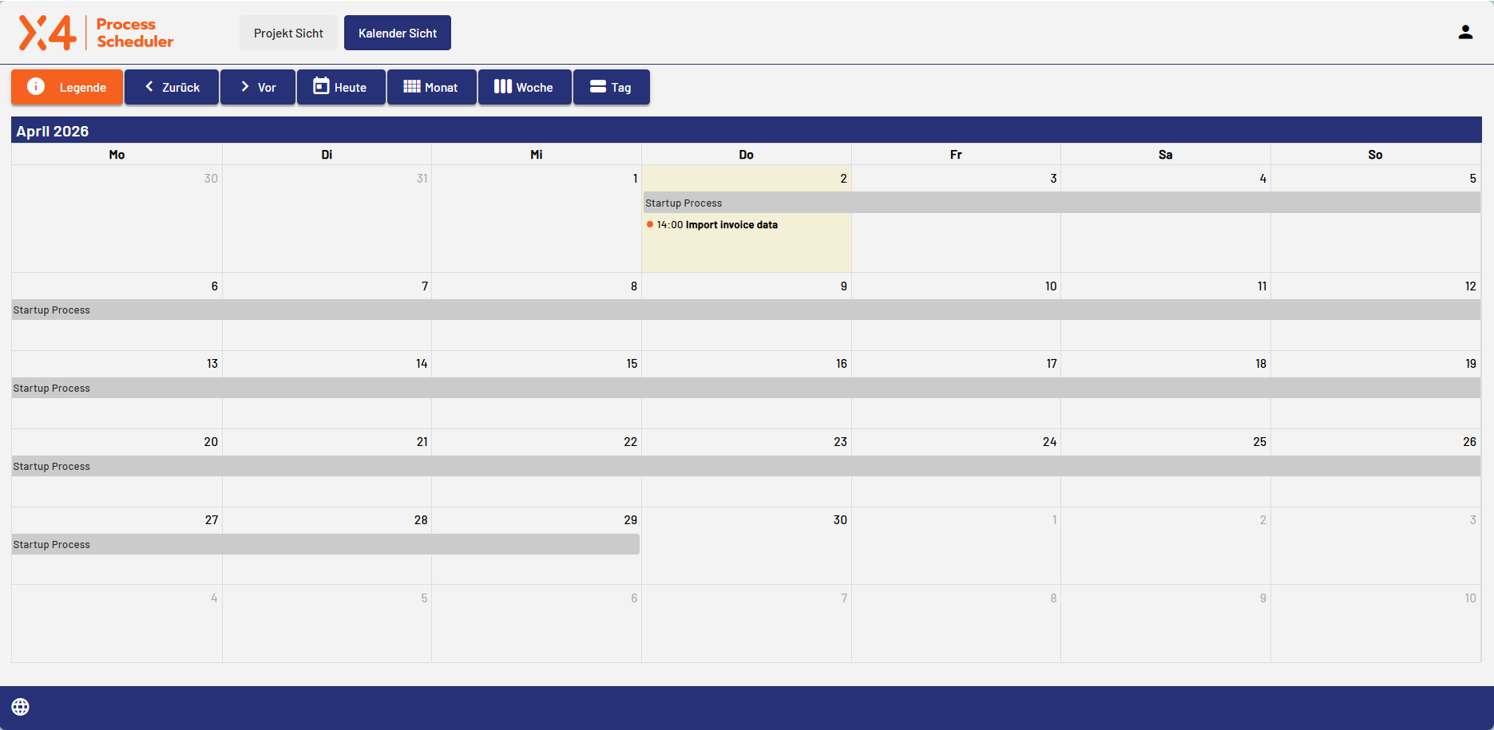Open the Projekt Sicht tab

pyautogui.click(x=288, y=33)
